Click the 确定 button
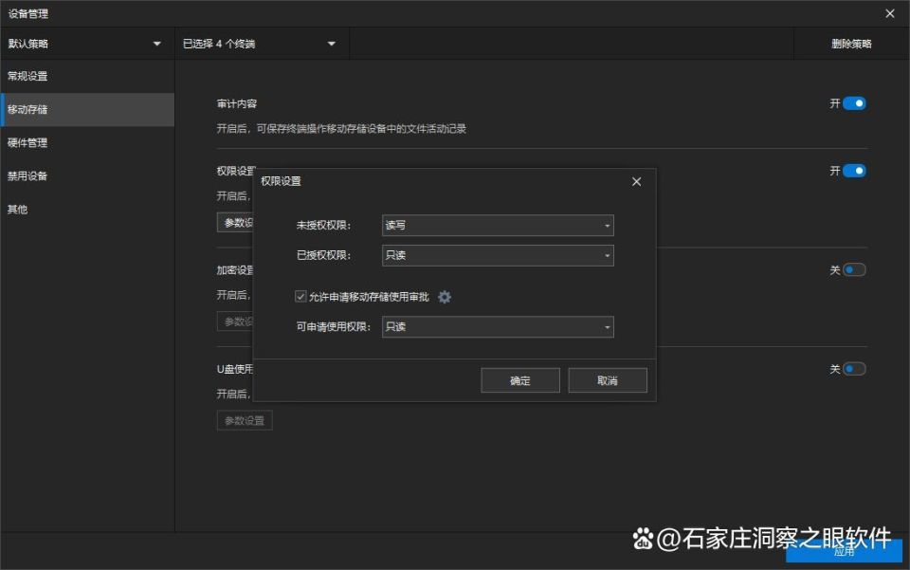The width and height of the screenshot is (910, 570). click(520, 380)
